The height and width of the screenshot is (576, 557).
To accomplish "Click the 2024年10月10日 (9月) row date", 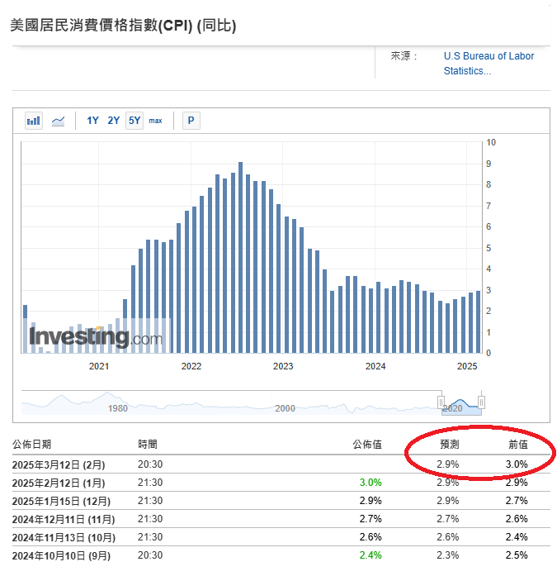I will (x=61, y=556).
